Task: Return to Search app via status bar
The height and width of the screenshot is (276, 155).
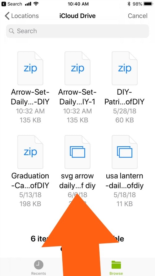Action: pos(12,4)
